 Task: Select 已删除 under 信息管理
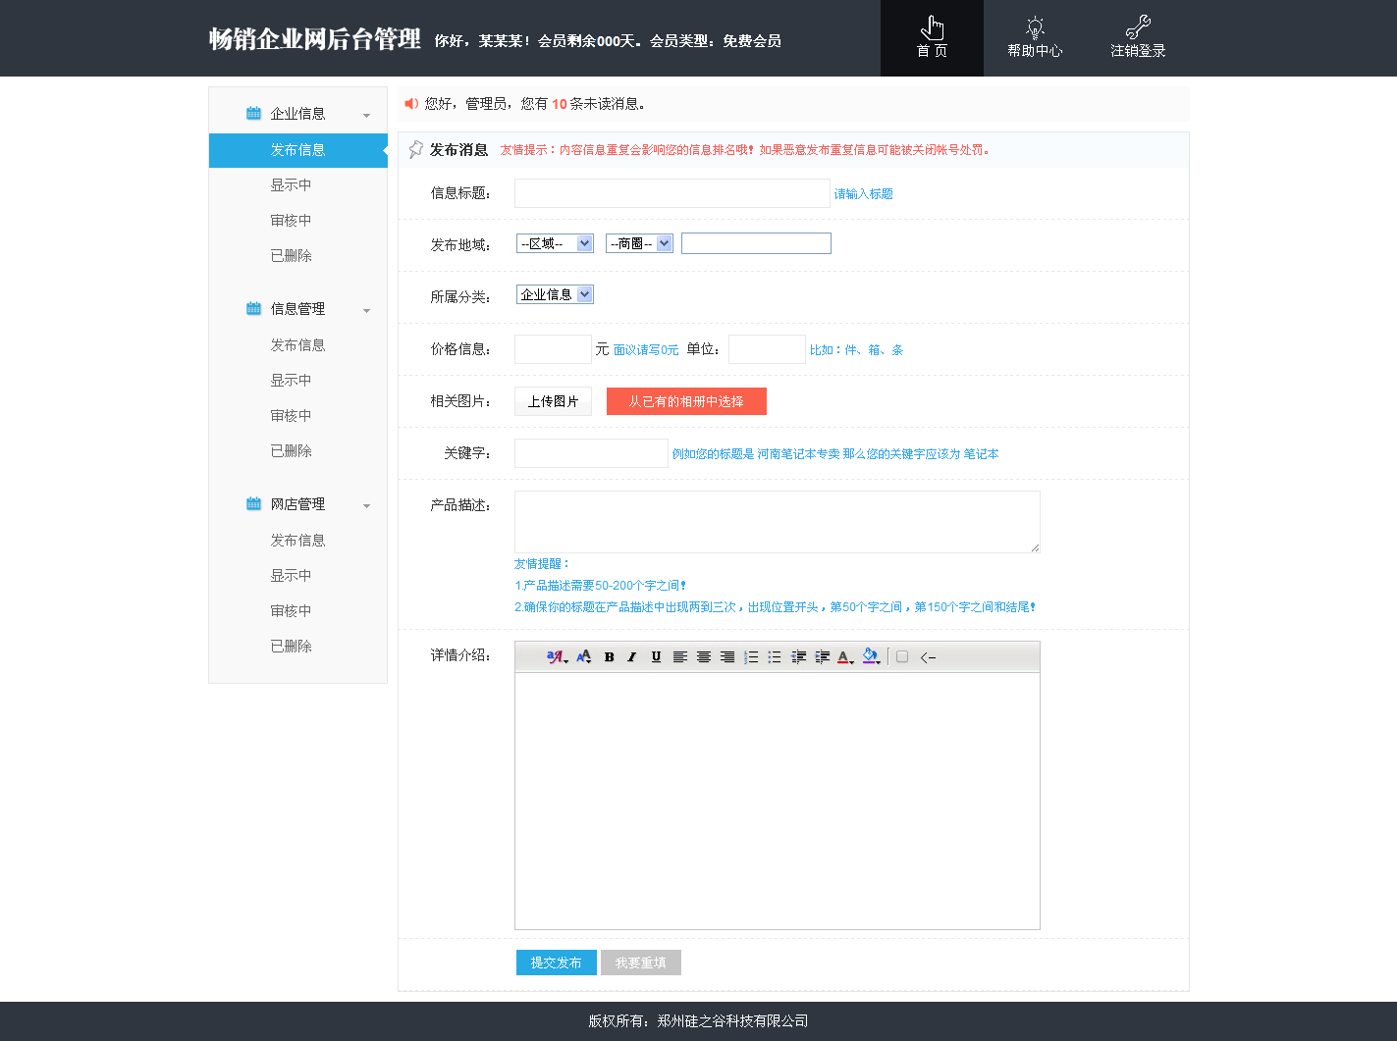[292, 451]
